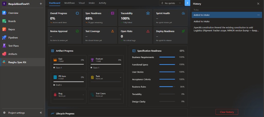Click the Traceability network icon

pos(148,13)
